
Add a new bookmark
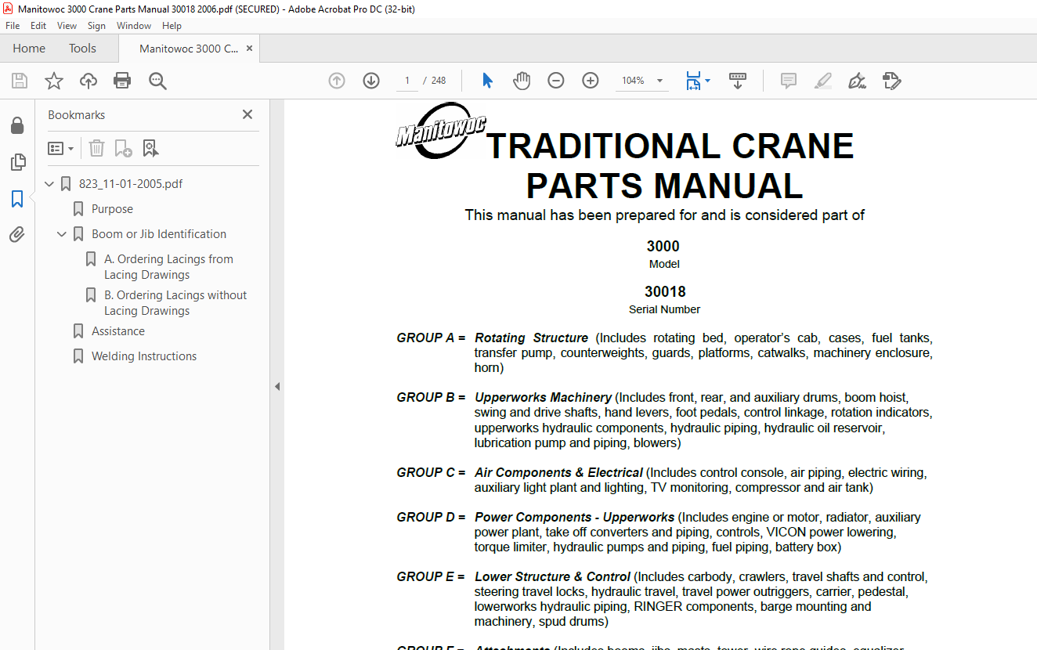point(123,148)
